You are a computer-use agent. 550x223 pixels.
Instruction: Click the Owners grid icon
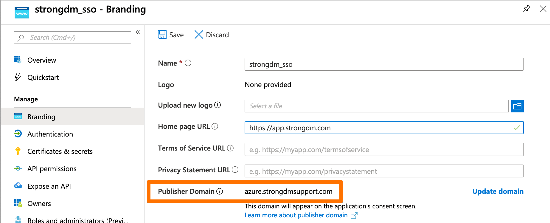click(x=18, y=203)
